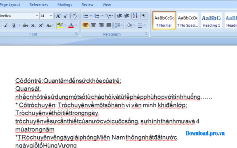
Task: Open the References ribbon tab
Action: point(39,5)
